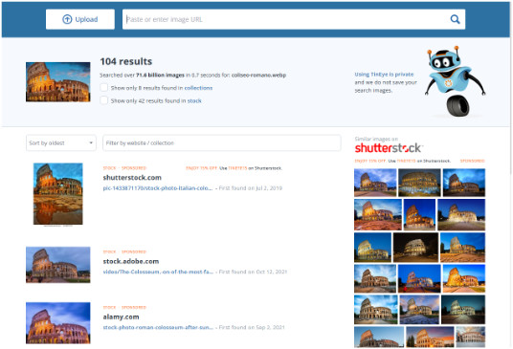Viewport: 513px width, 349px height.
Task: Click the sort dropdown arrow
Action: (x=91, y=142)
